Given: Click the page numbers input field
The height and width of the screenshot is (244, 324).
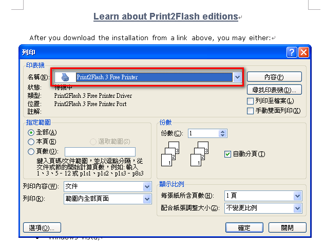Looking at the screenshot, I should pyautogui.click(x=100, y=152).
